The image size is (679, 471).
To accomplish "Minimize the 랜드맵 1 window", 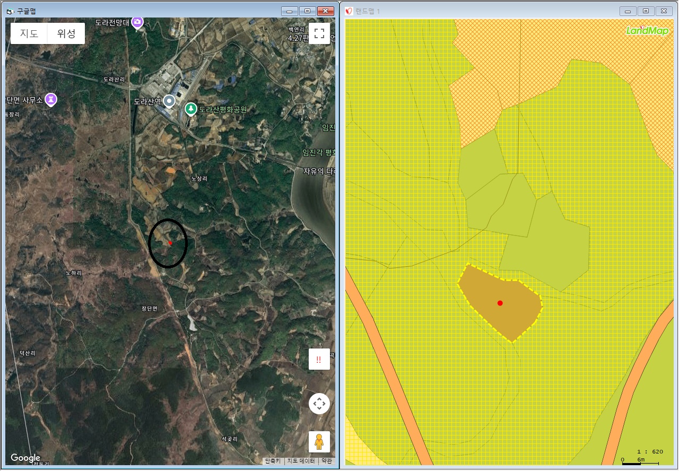I will coord(628,11).
